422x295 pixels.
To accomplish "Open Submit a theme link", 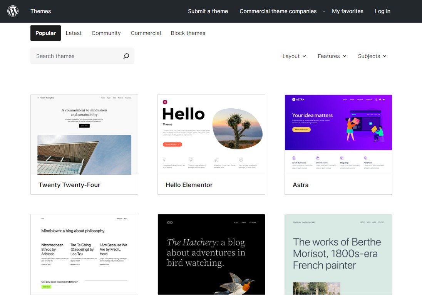I will click(208, 11).
